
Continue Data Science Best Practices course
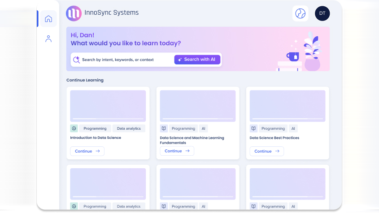point(266,151)
